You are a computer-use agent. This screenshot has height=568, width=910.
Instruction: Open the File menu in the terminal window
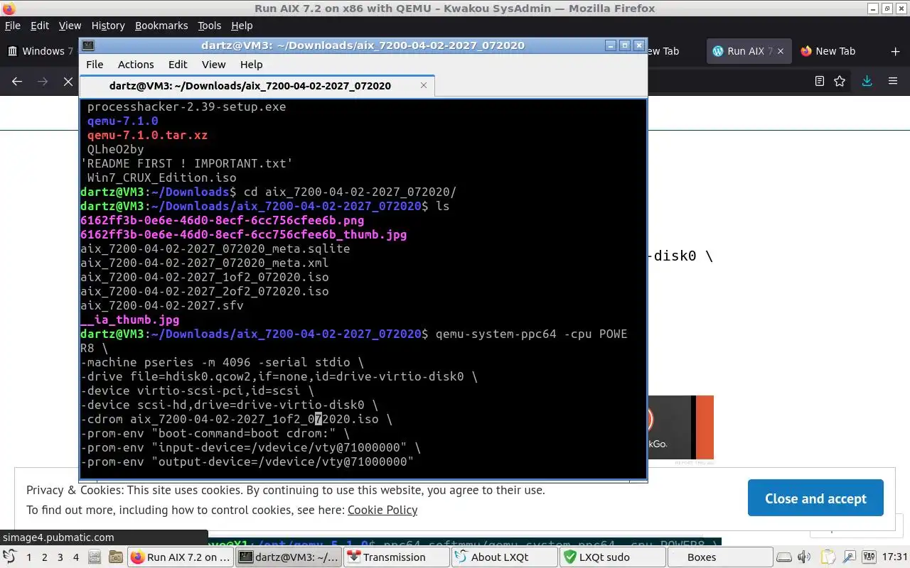(95, 64)
